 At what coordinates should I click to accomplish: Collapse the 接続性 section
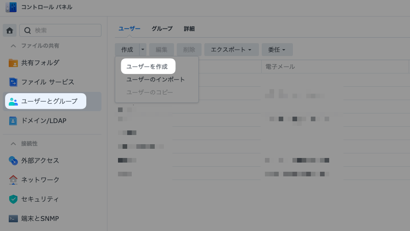pyautogui.click(x=13, y=144)
